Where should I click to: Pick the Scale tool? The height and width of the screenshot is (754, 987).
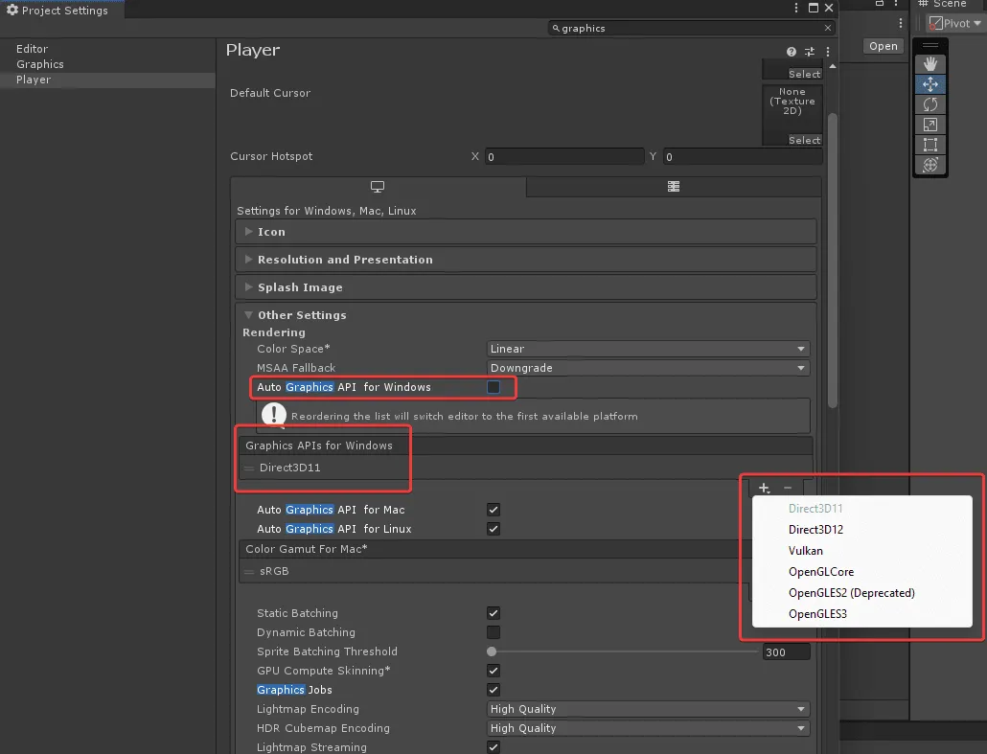(930, 125)
